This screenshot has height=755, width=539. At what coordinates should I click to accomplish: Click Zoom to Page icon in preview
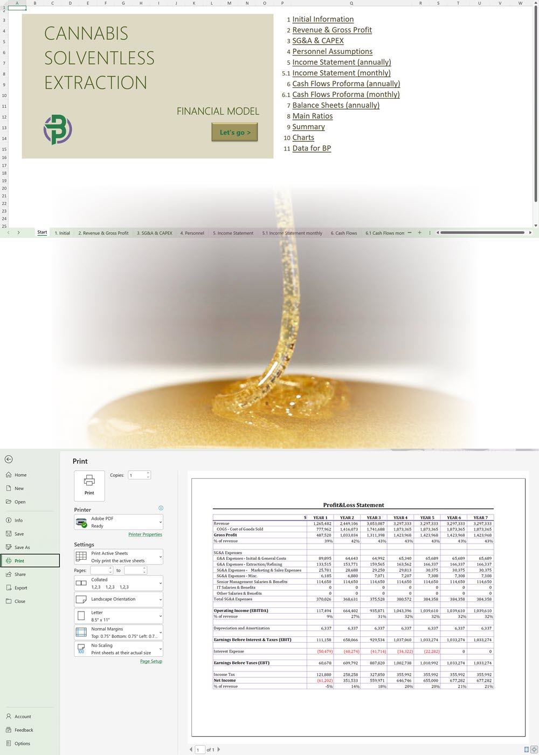(x=534, y=750)
